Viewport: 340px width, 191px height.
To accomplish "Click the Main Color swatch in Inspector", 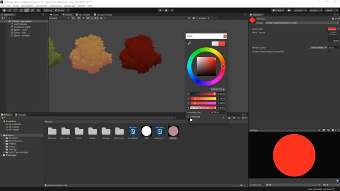I will pos(331,29).
